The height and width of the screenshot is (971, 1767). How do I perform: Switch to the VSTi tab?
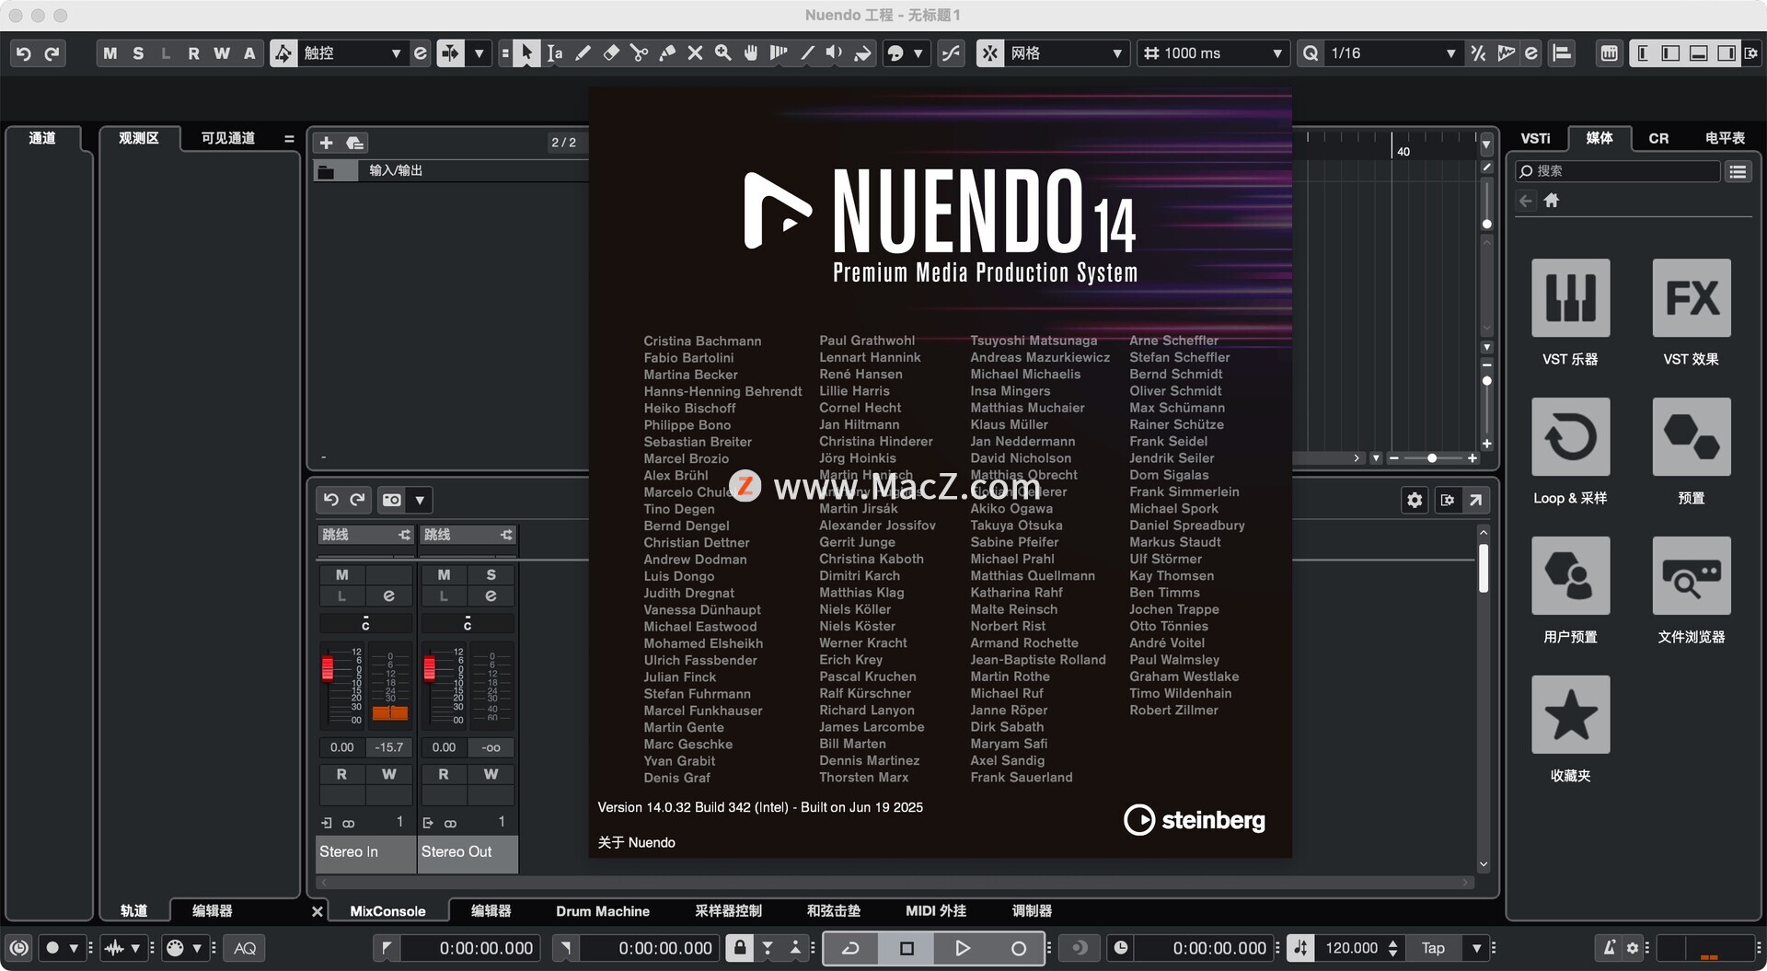(x=1535, y=138)
